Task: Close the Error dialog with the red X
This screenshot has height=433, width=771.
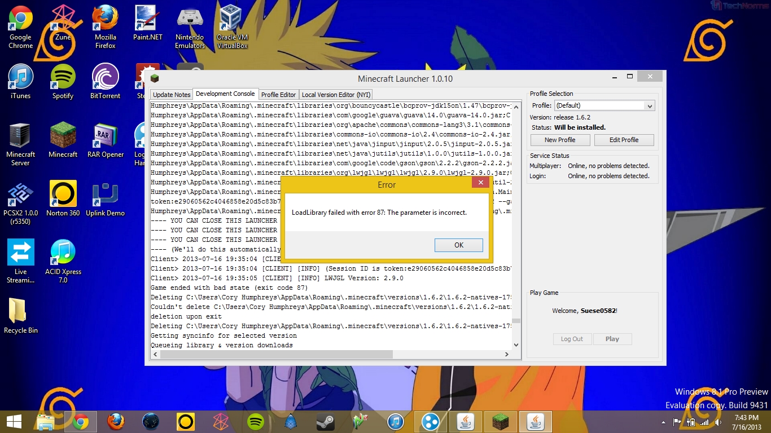Action: point(480,183)
